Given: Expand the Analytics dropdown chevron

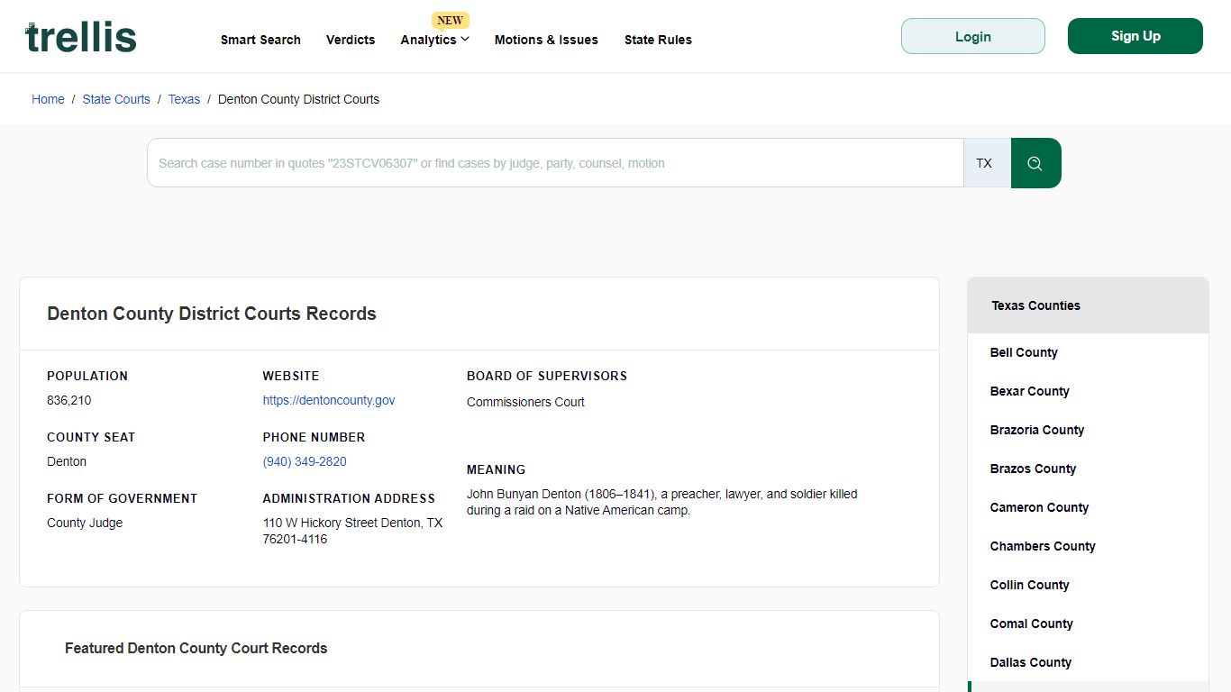Looking at the screenshot, I should 465,39.
